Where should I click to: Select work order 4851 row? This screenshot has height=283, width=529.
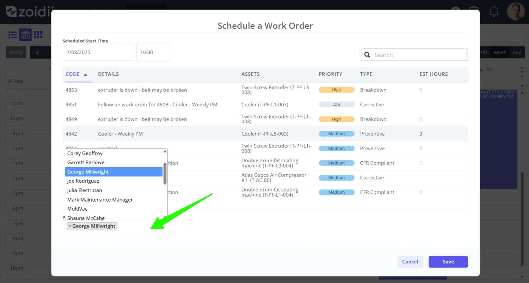pos(265,105)
